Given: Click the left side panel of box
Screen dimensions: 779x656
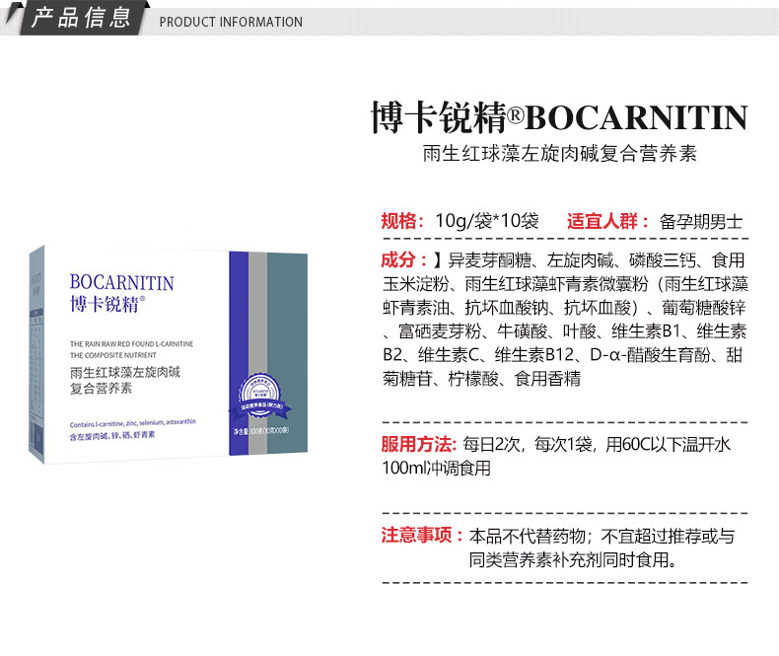Looking at the screenshot, I should (x=37, y=355).
